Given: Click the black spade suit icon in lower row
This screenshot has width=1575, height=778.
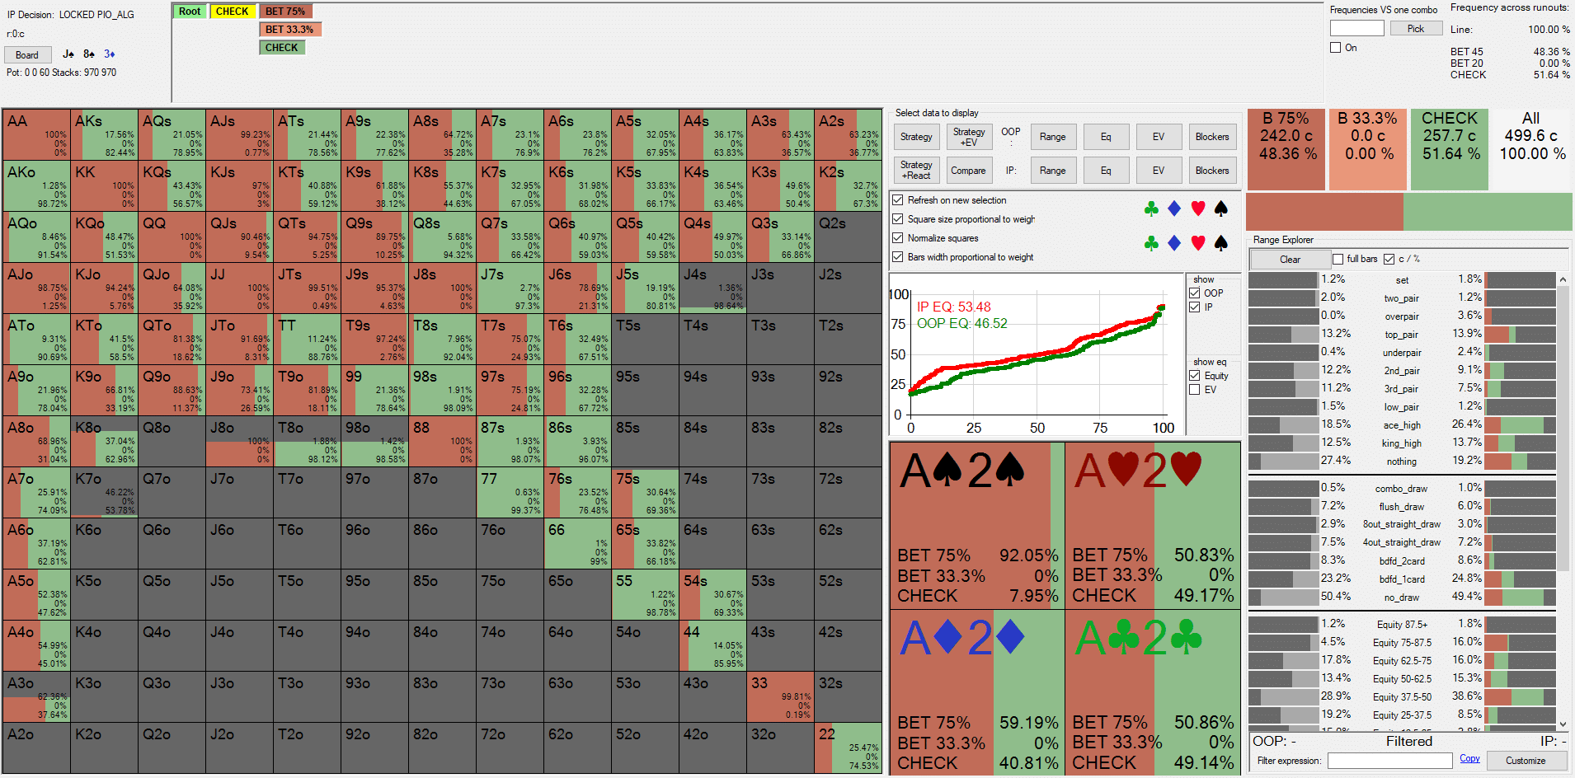Looking at the screenshot, I should (1221, 243).
